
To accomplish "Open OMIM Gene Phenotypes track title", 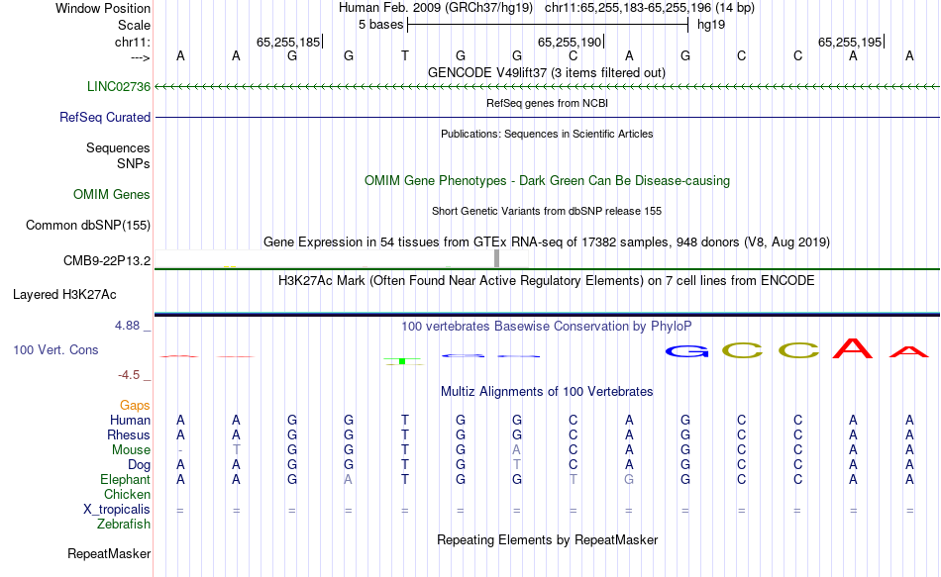I will (x=547, y=180).
